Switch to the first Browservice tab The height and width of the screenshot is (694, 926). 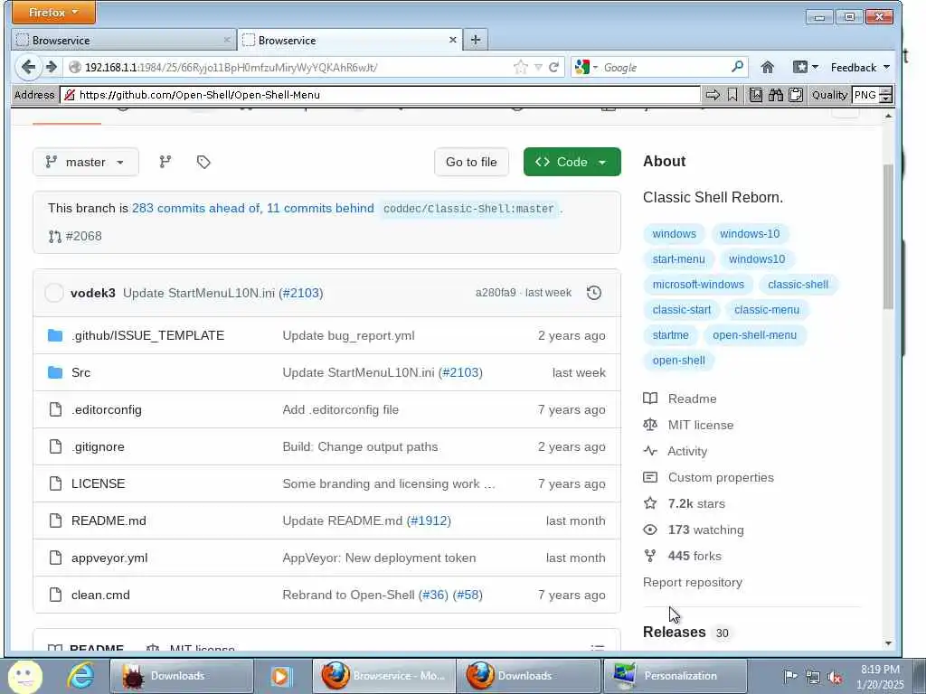point(123,40)
